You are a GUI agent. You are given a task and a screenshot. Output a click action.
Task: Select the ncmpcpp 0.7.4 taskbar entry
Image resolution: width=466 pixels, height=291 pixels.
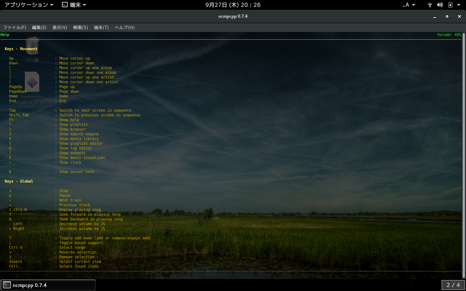coord(48,285)
